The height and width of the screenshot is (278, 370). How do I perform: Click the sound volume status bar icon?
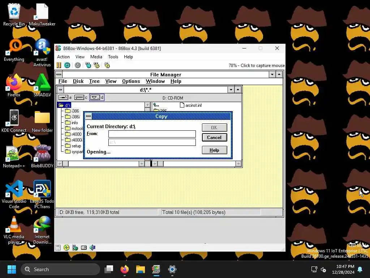[x=92, y=248]
